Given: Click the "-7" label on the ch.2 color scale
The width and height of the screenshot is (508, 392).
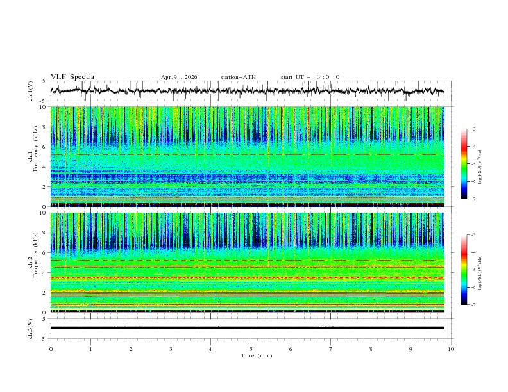Looking at the screenshot, I should (x=473, y=305).
